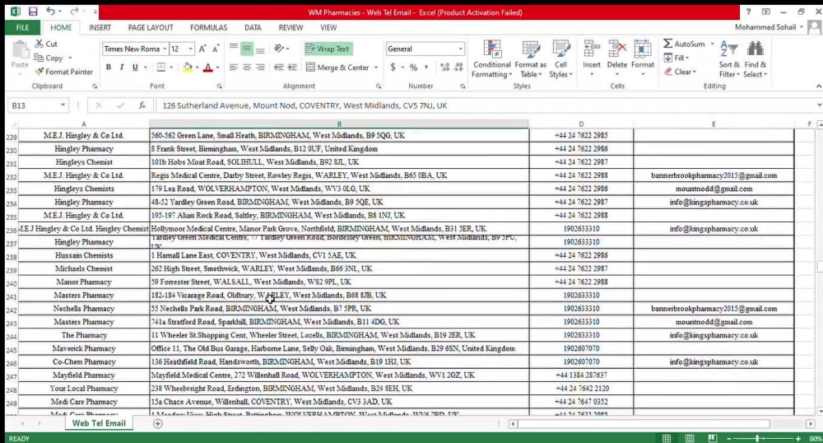
Task: Apply percent style format
Action: (x=414, y=68)
